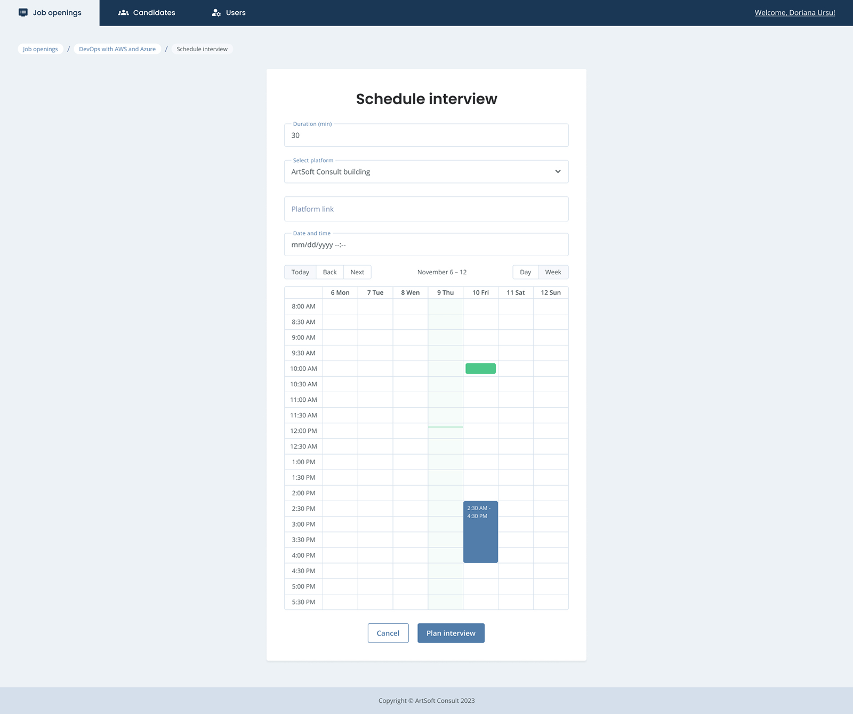Click the Job openings list icon

click(23, 12)
